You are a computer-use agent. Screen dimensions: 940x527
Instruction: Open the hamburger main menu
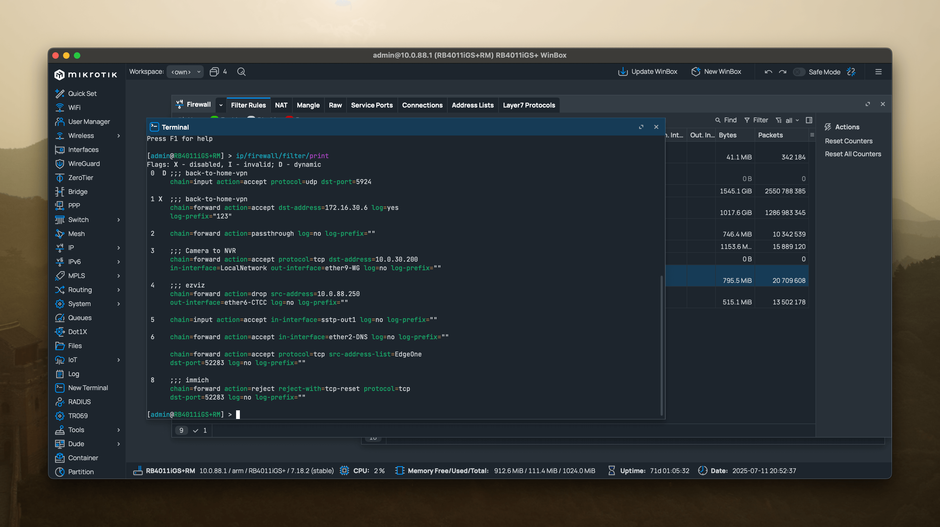[878, 72]
